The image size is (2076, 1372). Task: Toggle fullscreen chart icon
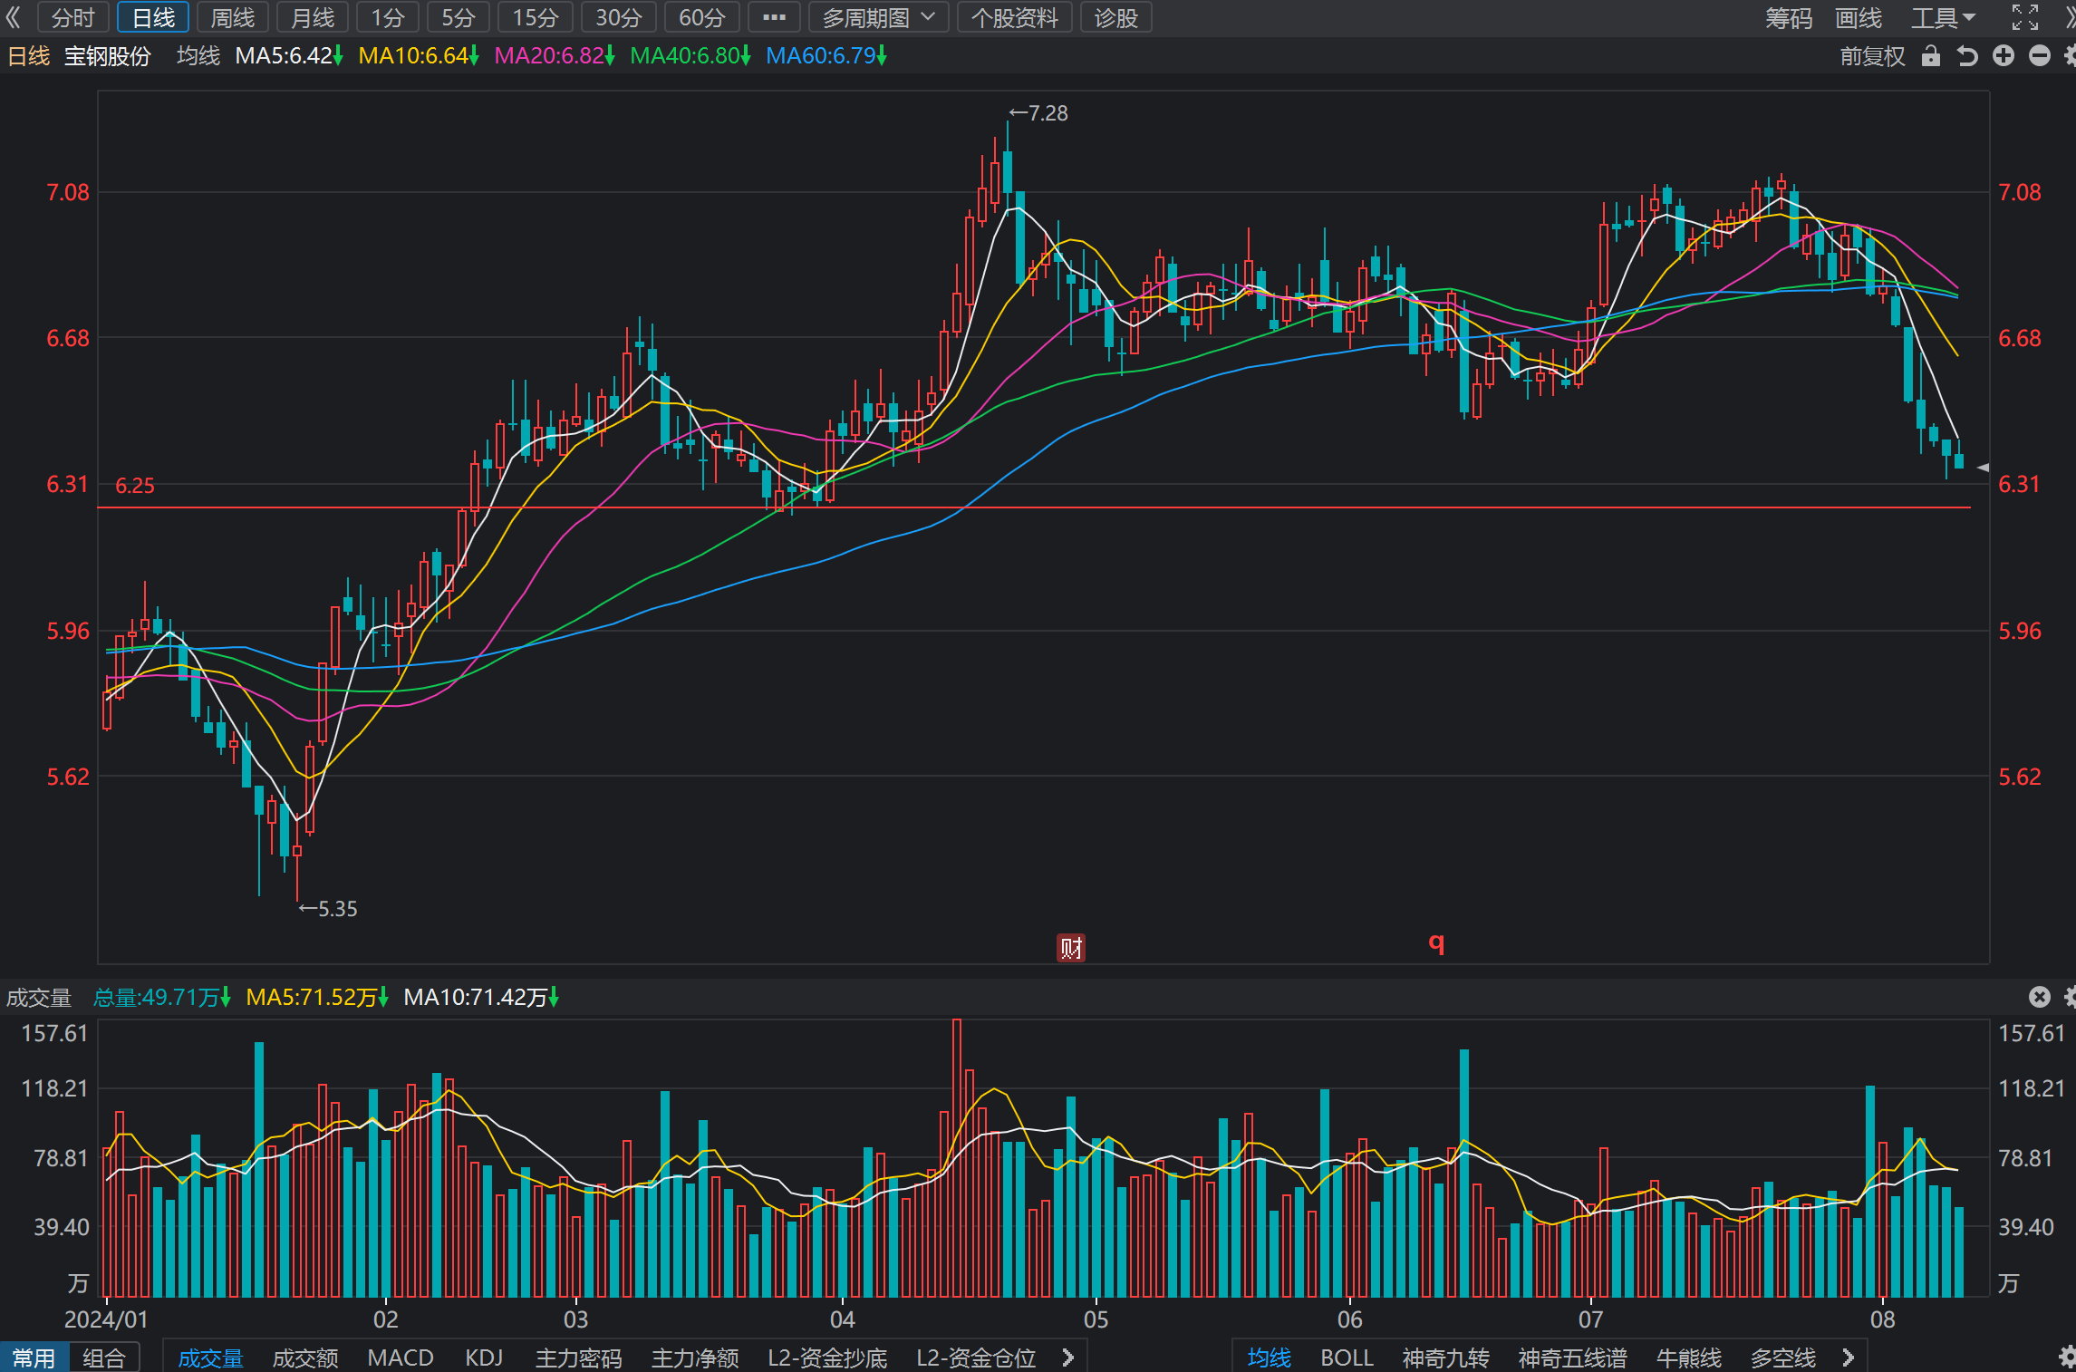(x=2024, y=17)
